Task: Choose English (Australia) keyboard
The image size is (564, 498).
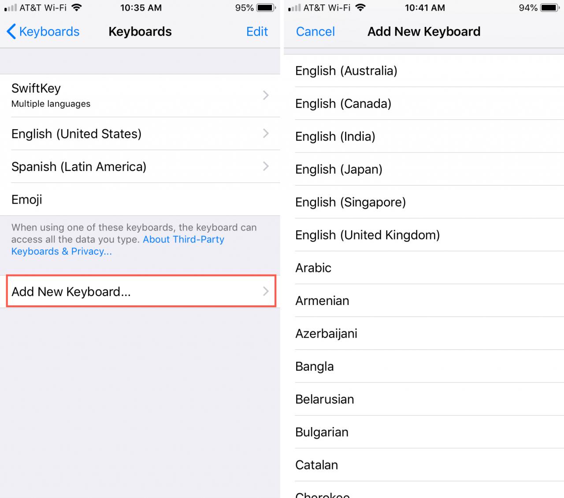Action: coord(346,71)
